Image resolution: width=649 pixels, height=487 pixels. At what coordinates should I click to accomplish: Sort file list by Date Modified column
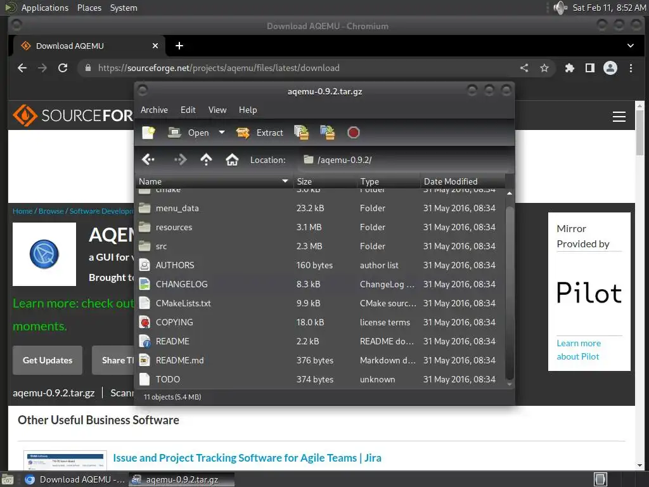click(x=463, y=181)
